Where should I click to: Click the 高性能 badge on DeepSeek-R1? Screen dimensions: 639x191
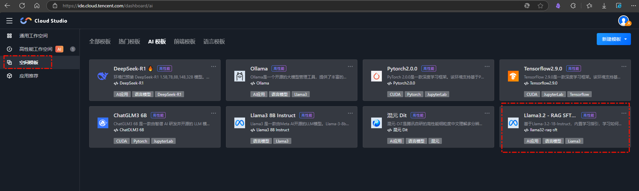point(165,68)
